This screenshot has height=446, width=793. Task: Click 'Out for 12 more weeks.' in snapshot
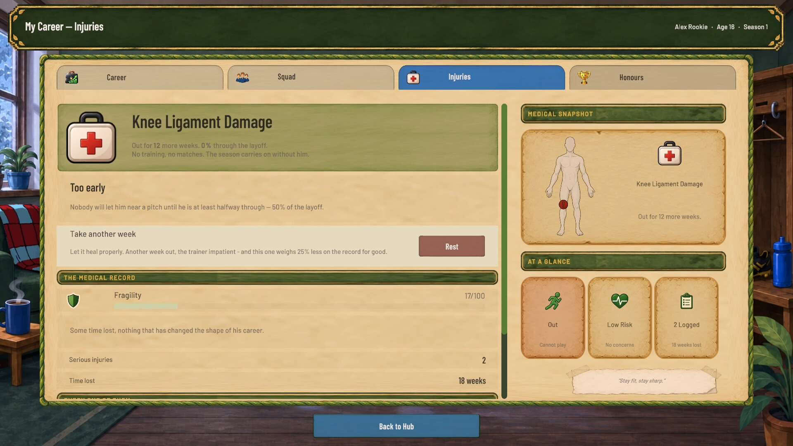tap(670, 217)
